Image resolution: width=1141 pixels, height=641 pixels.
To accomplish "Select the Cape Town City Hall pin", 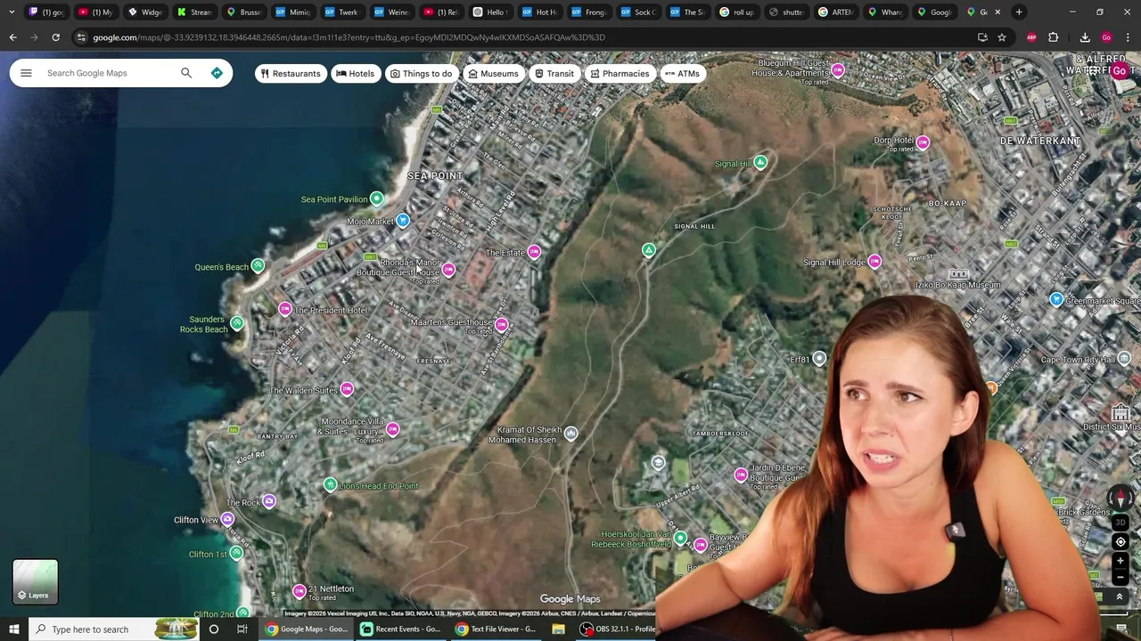I will [x=1124, y=360].
